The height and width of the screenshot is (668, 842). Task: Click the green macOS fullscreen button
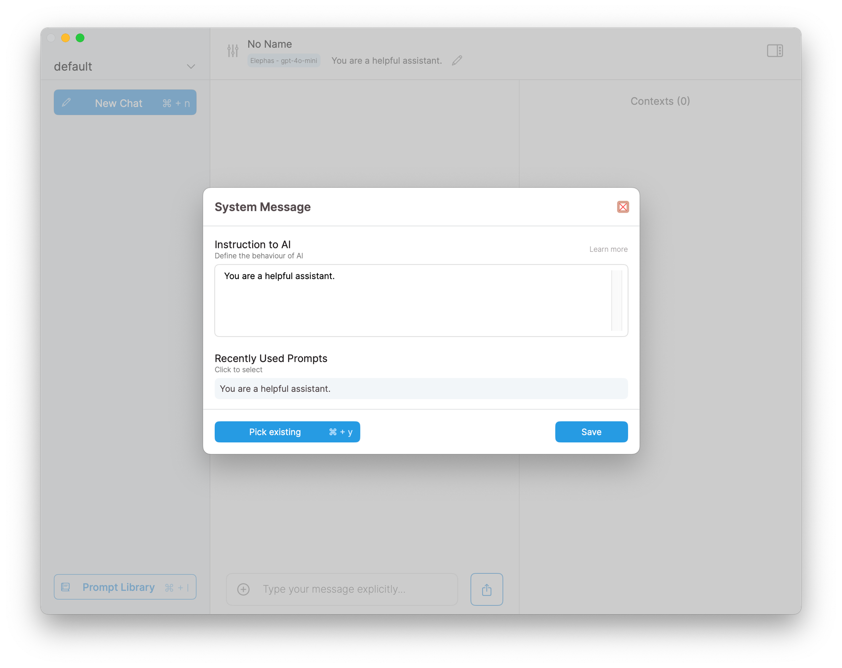pyautogui.click(x=80, y=38)
